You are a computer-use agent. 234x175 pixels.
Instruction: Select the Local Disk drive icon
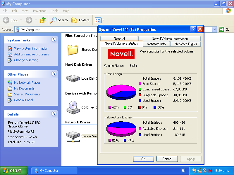(73, 78)
